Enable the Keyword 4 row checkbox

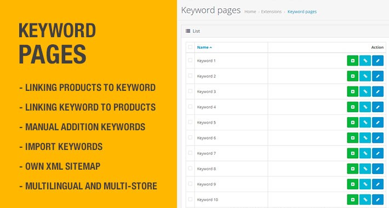[190, 107]
